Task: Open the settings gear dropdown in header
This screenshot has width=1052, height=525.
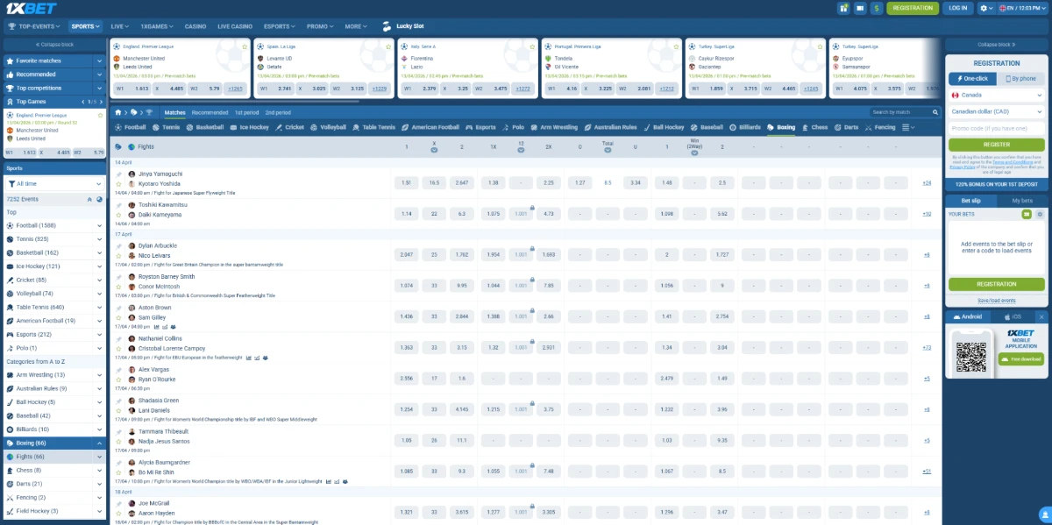Action: (x=986, y=8)
